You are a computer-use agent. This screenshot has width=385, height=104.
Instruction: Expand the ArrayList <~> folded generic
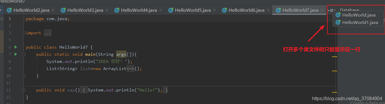coord(130,69)
